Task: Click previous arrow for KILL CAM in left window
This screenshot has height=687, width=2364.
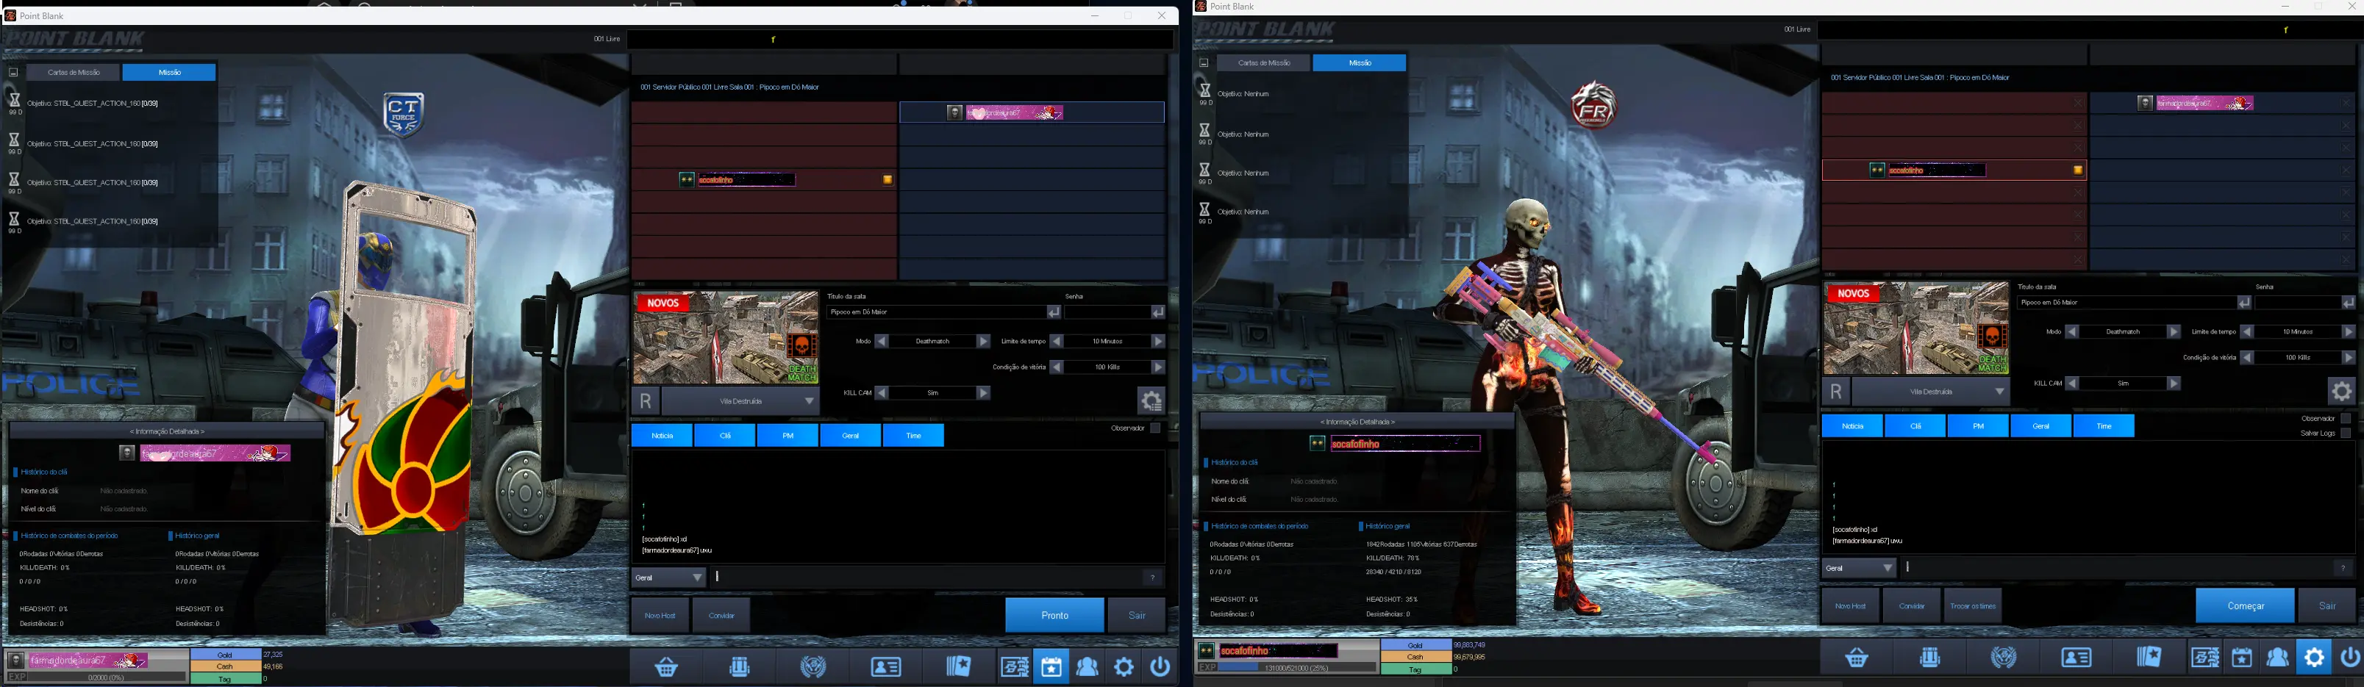Action: pyautogui.click(x=881, y=392)
